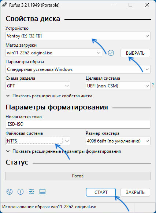Image resolution: width=156 pixels, height=213 pixels.
Task: Open the 4096 bytes cluster size dropdown
Action: pyautogui.click(x=118, y=141)
